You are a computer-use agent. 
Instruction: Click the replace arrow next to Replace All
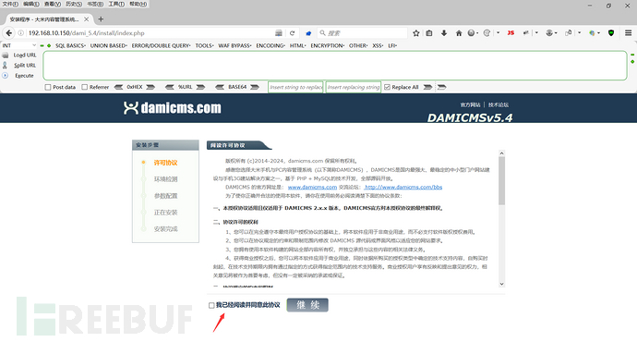click(427, 87)
